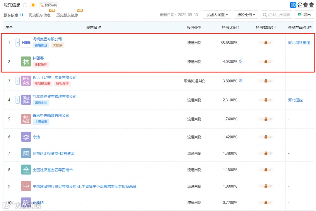Click the 国有企业 tag
The height and width of the screenshot is (211, 316).
coord(41,103)
